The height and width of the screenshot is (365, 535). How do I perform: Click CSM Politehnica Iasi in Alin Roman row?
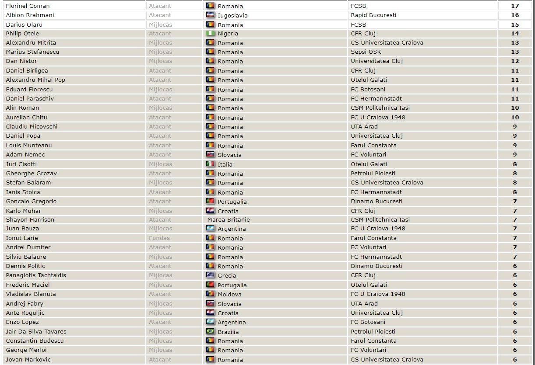tap(380, 108)
